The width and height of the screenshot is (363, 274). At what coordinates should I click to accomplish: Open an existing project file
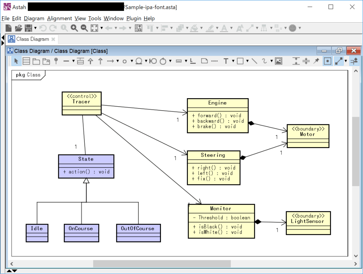(x=18, y=28)
